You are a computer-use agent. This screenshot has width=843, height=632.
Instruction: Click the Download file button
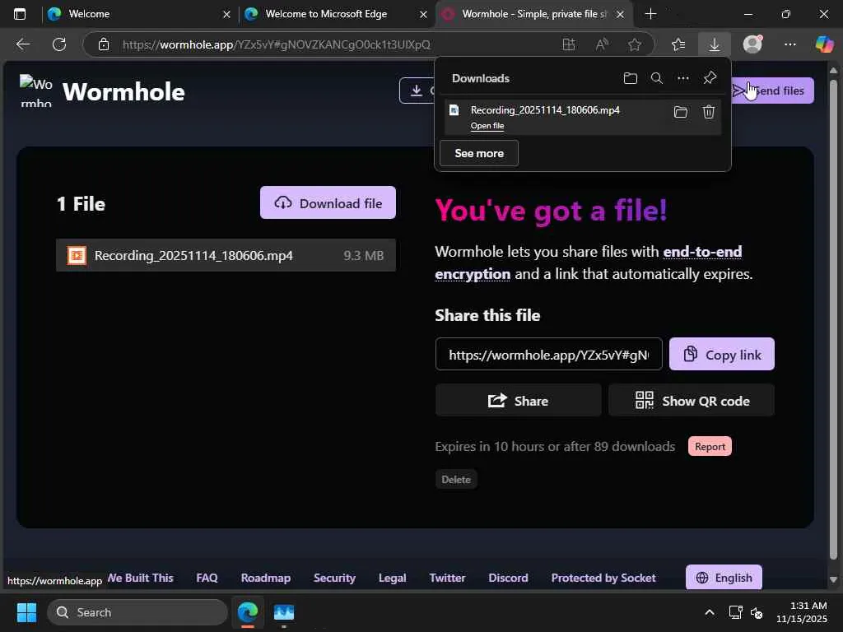coord(328,202)
